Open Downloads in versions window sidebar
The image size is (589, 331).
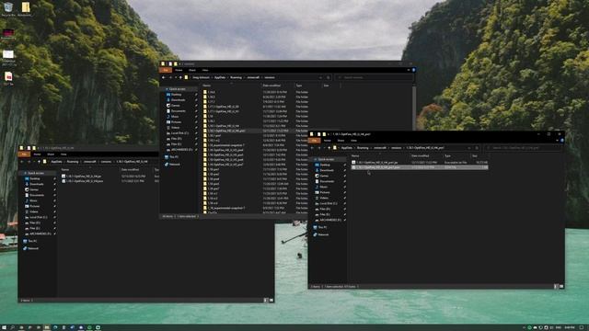tap(178, 100)
